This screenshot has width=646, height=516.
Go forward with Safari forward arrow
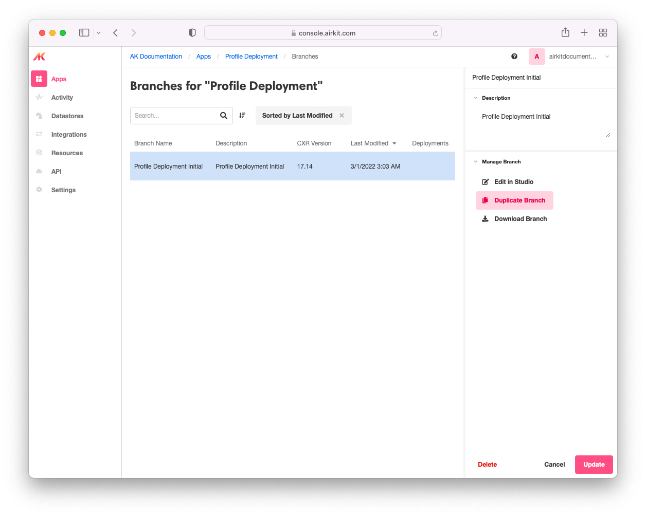pos(134,33)
